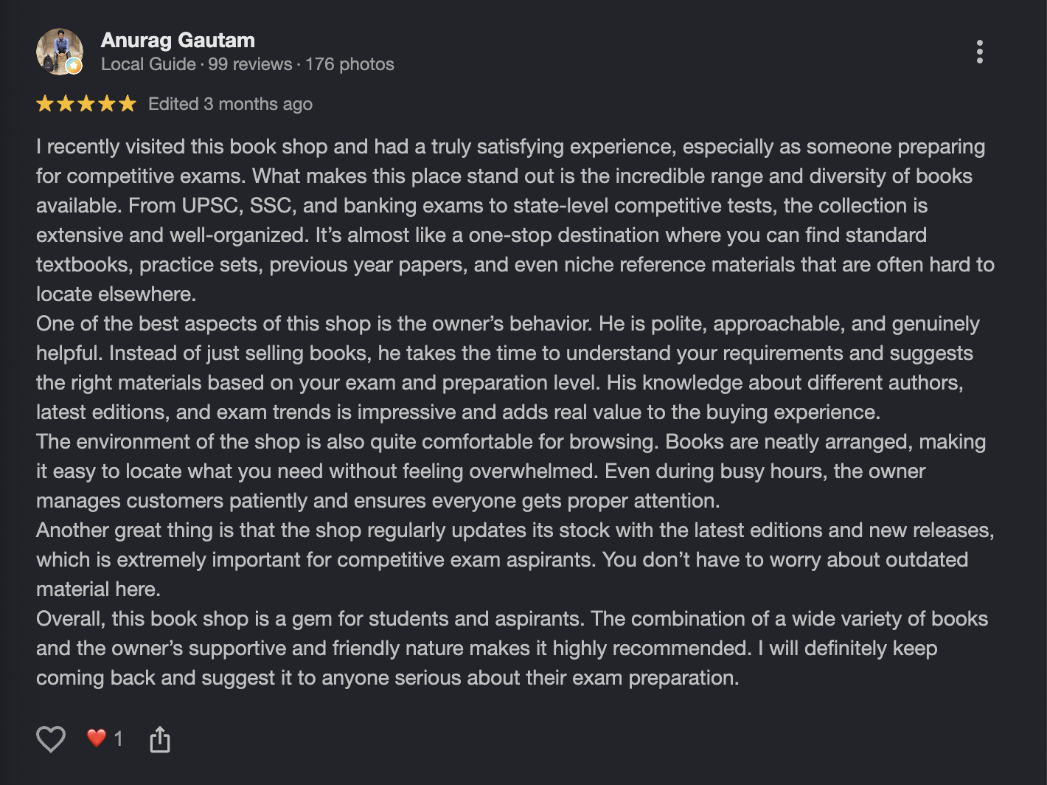
Task: Click the orange Local Guide badge on the avatar
Action: [74, 66]
